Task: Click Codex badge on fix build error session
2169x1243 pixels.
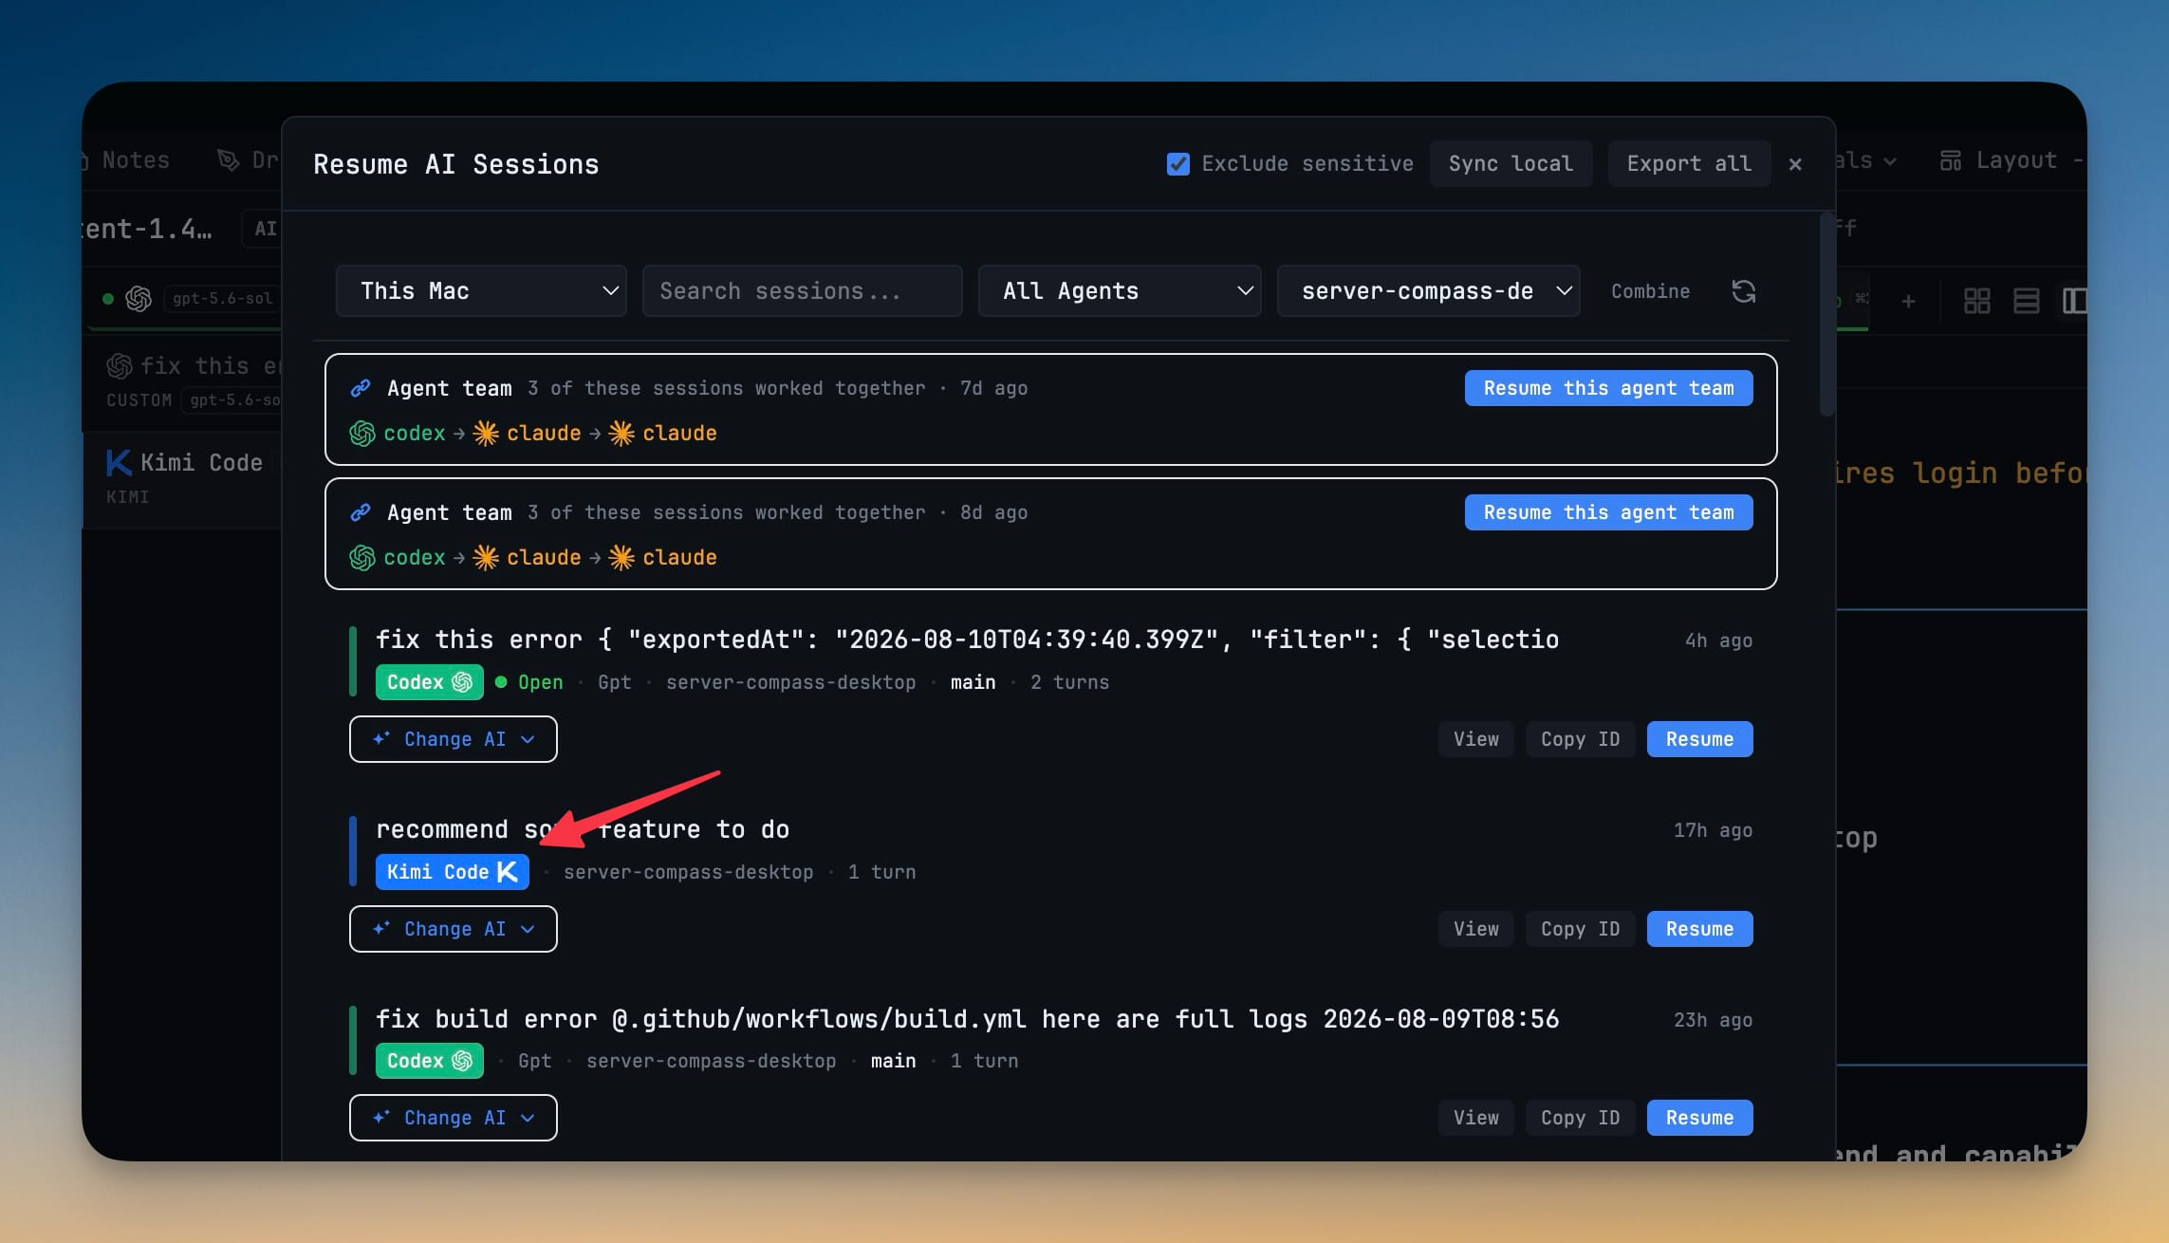Action: coord(429,1061)
